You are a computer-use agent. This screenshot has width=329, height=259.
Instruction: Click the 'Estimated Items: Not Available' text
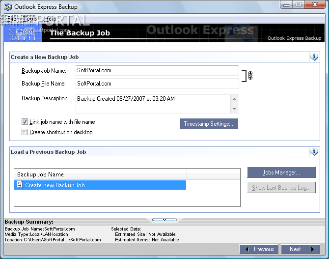[147, 240]
